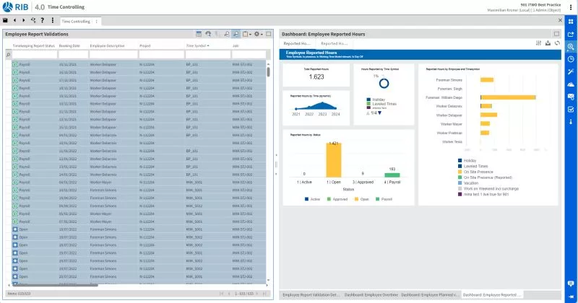This screenshot has height=303, width=578.
Task: Click the green Payroll bar showing 193
Action: pos(392,175)
